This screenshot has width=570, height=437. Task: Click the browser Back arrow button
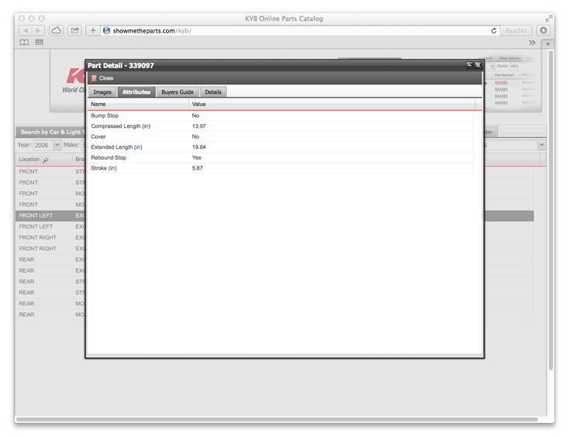click(x=25, y=31)
